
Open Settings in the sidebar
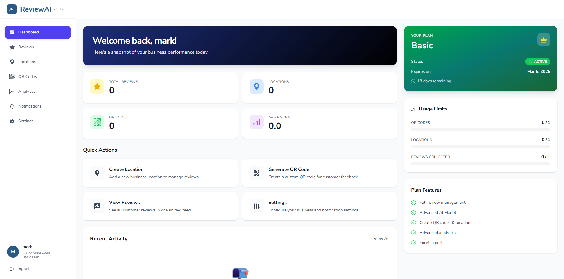pos(26,121)
